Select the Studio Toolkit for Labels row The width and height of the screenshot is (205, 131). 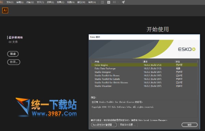[144, 79]
